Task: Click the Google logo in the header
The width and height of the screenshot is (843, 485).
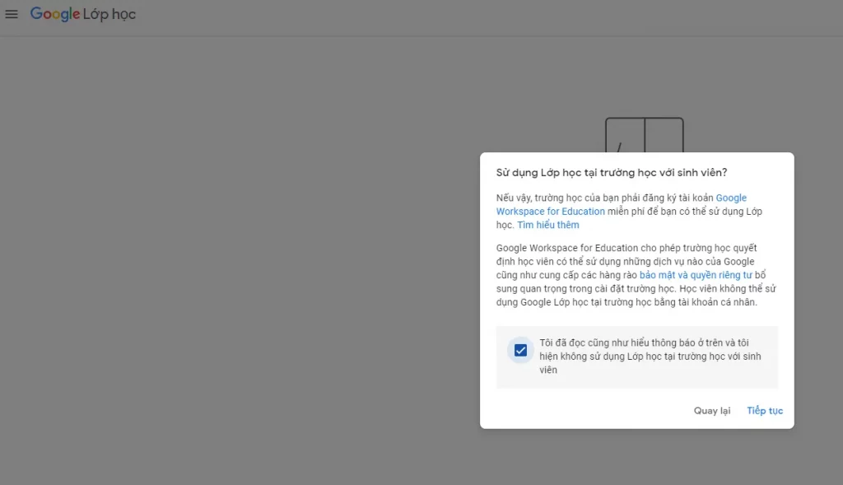Action: coord(54,14)
